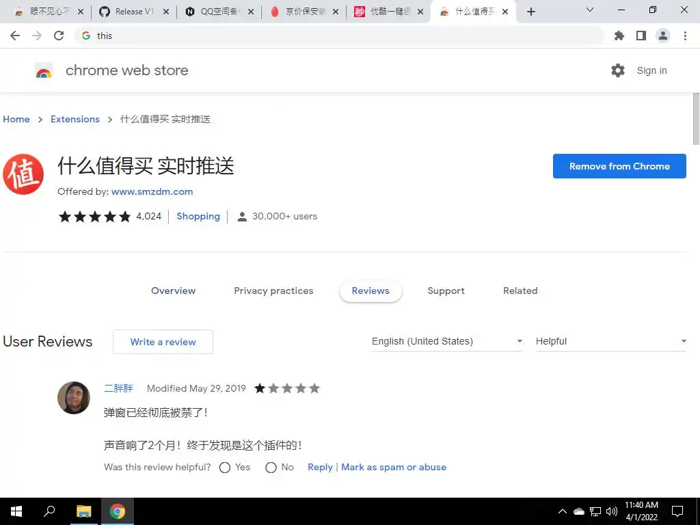Open a new browser tab with plus

coord(530,12)
